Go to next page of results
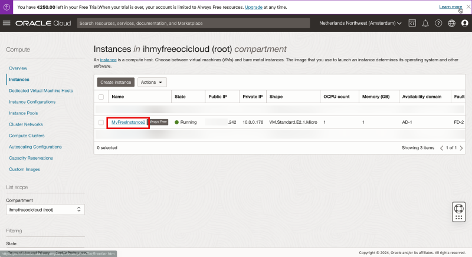The height and width of the screenshot is (257, 472). pos(461,147)
